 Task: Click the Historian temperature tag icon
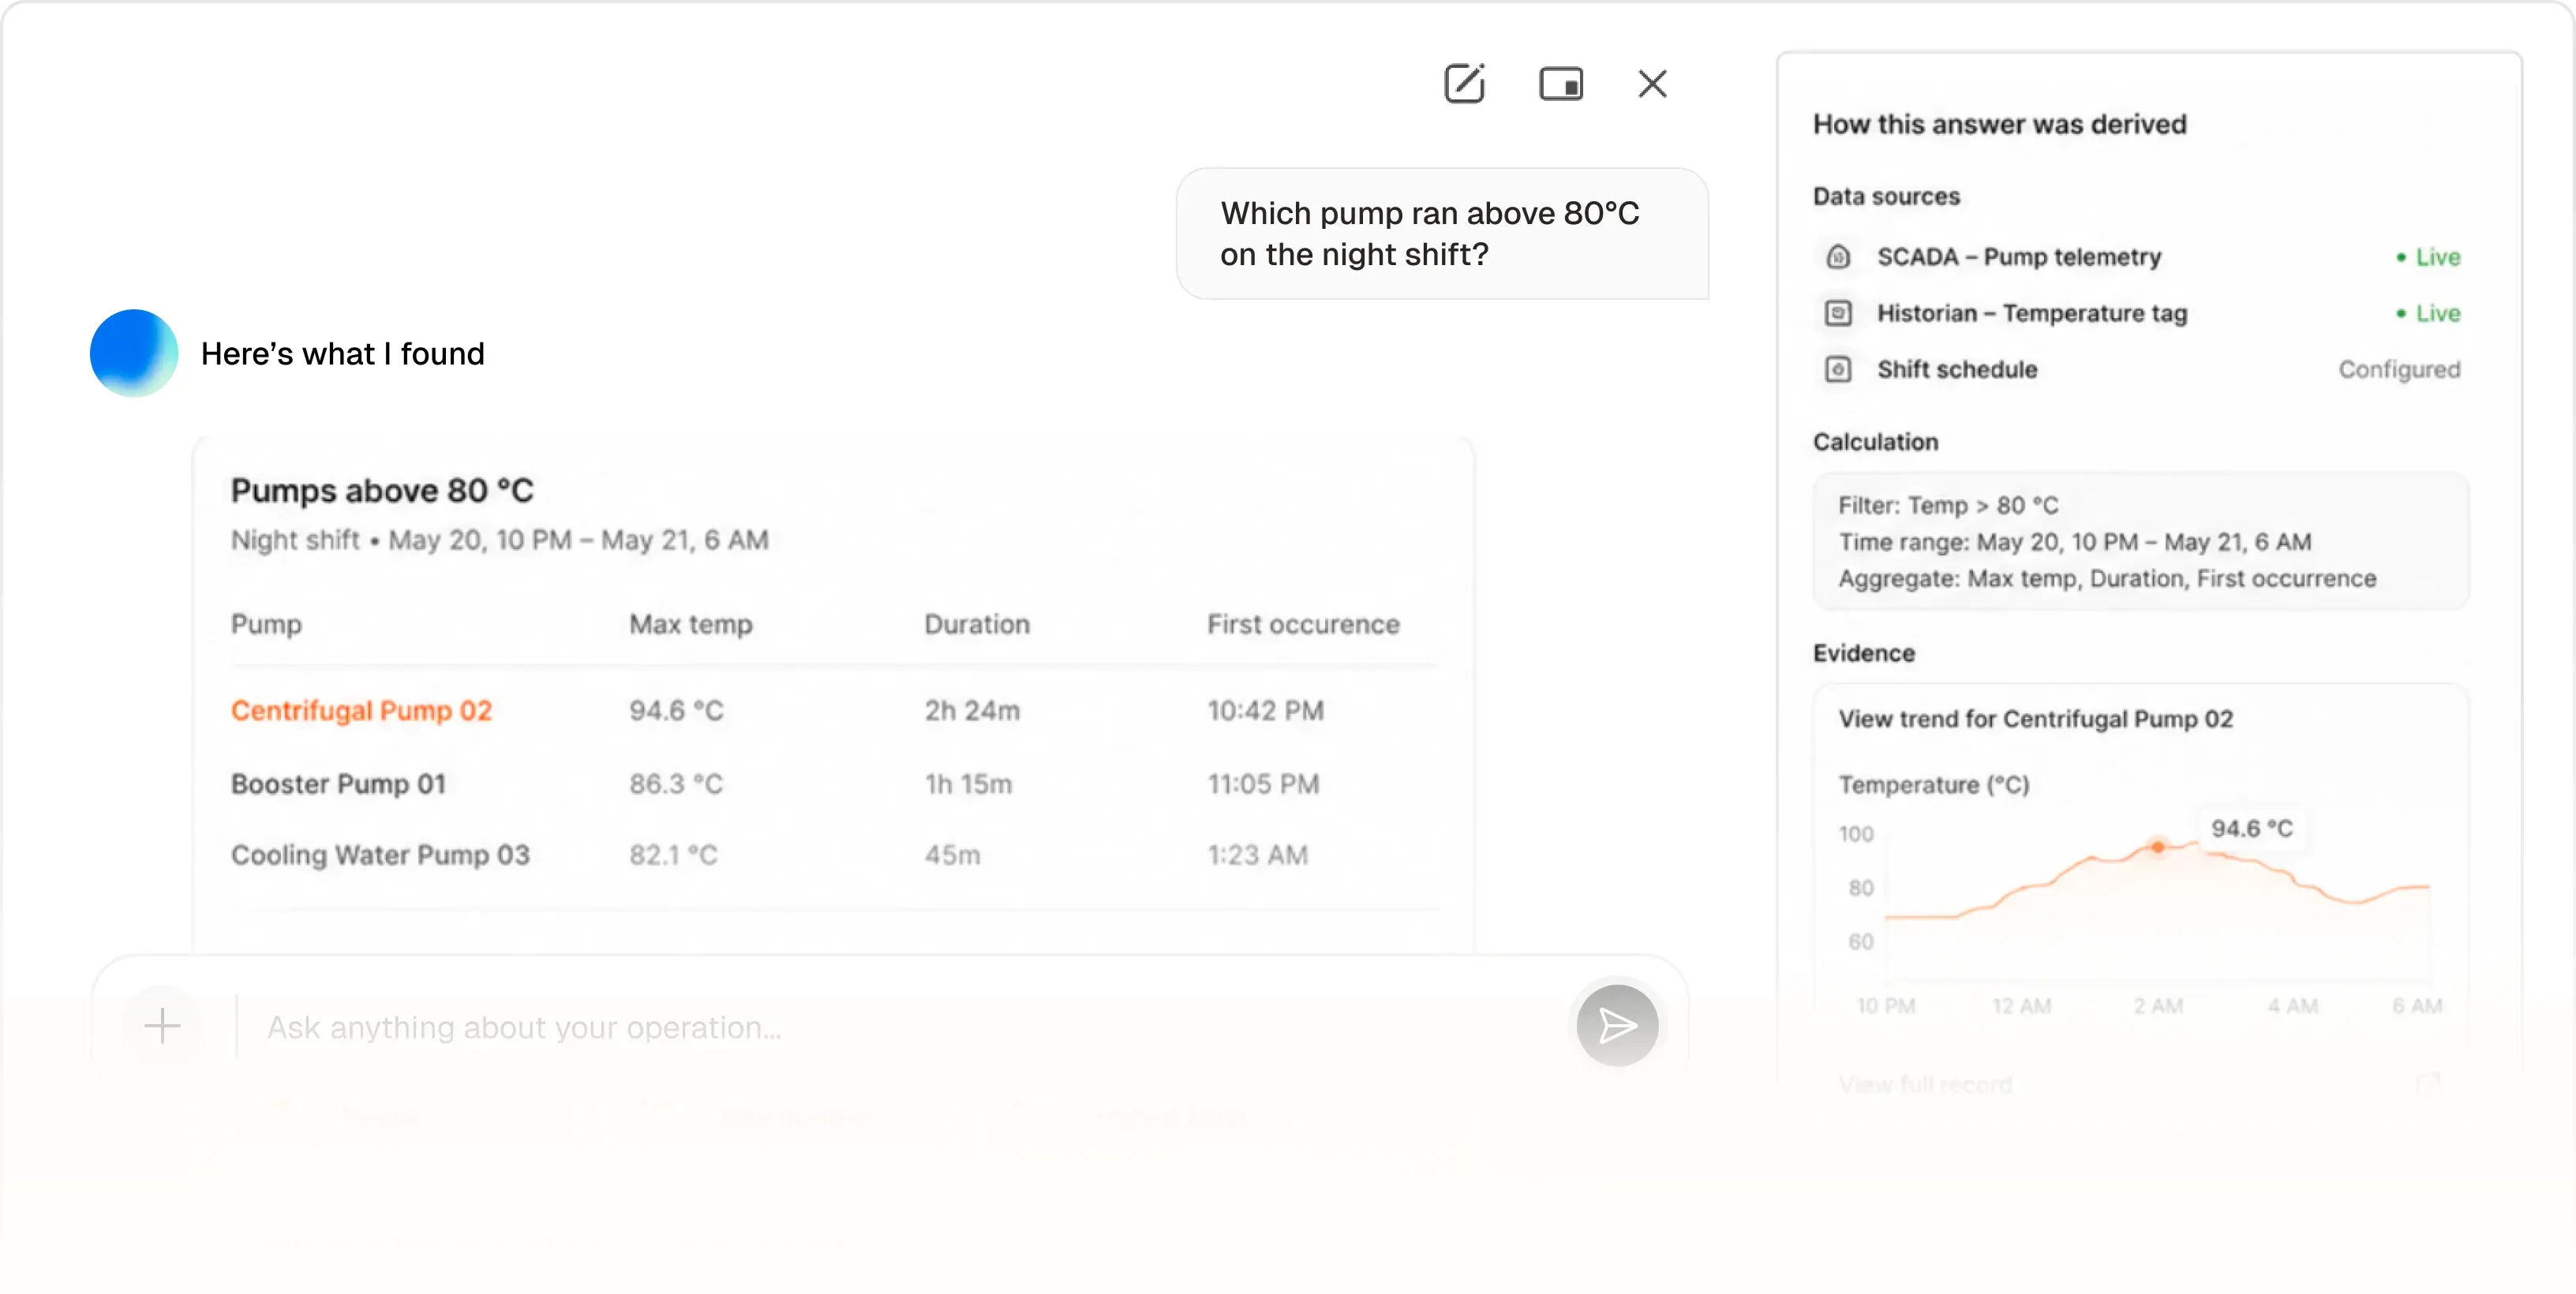1838,313
